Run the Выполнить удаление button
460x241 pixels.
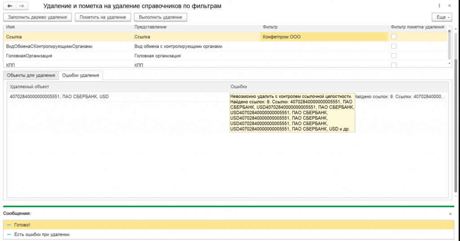coord(160,17)
